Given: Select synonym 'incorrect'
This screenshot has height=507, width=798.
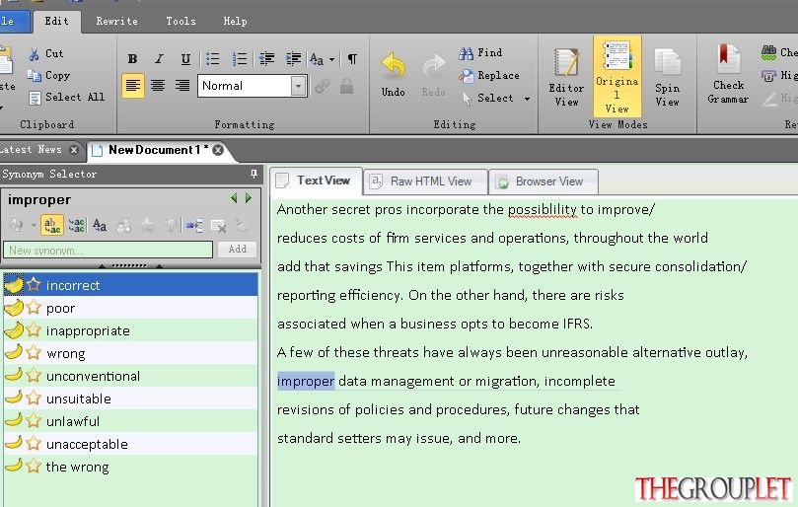Looking at the screenshot, I should pyautogui.click(x=130, y=285).
